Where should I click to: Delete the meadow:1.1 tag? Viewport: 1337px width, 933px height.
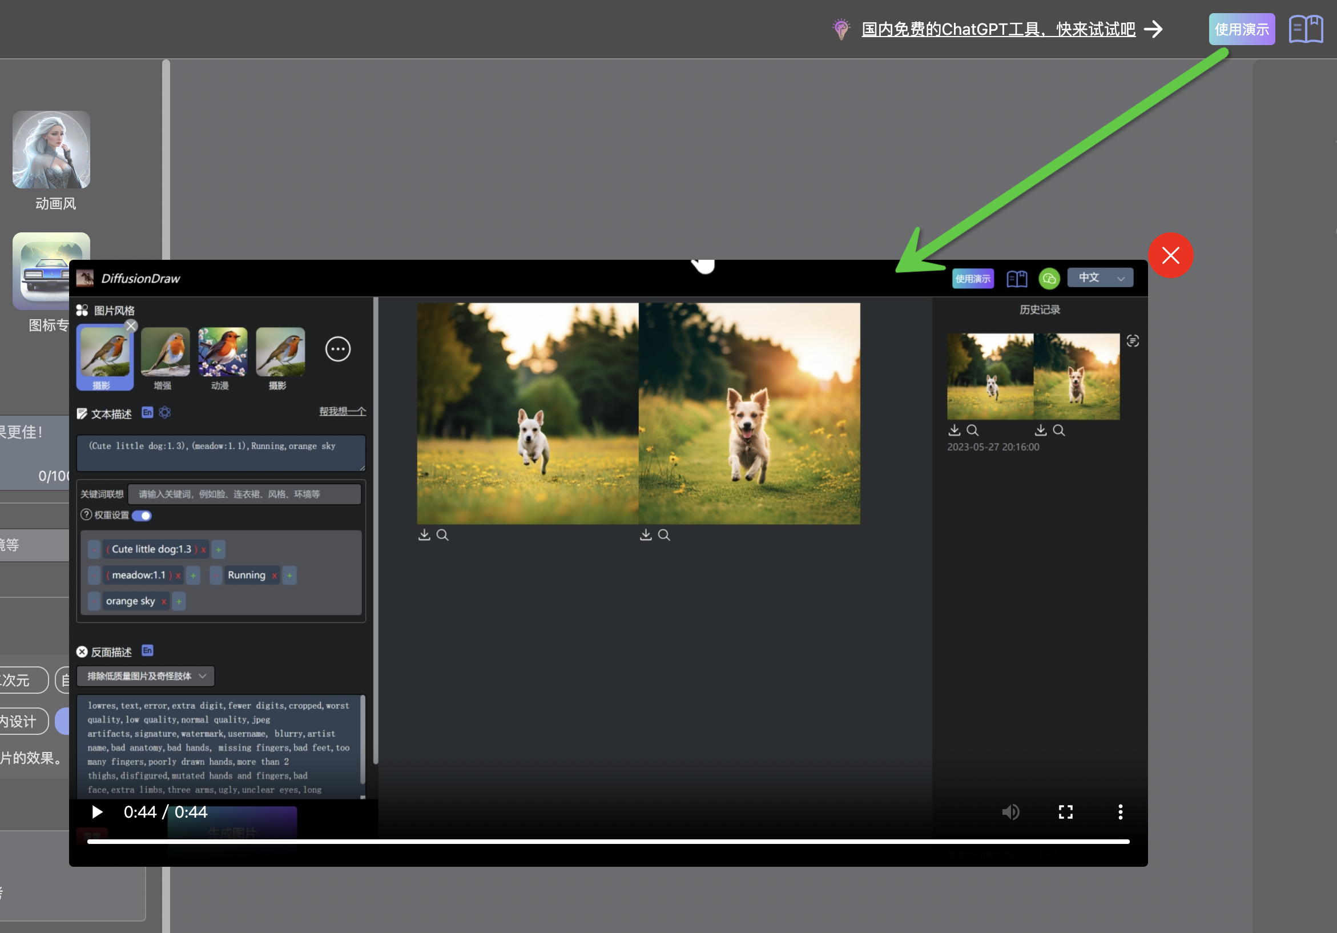pyautogui.click(x=178, y=576)
